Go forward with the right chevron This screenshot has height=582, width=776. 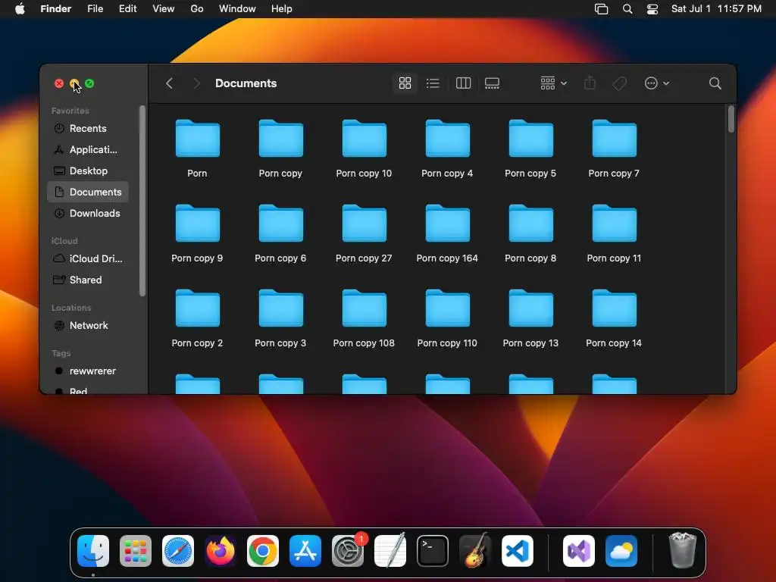[x=196, y=83]
